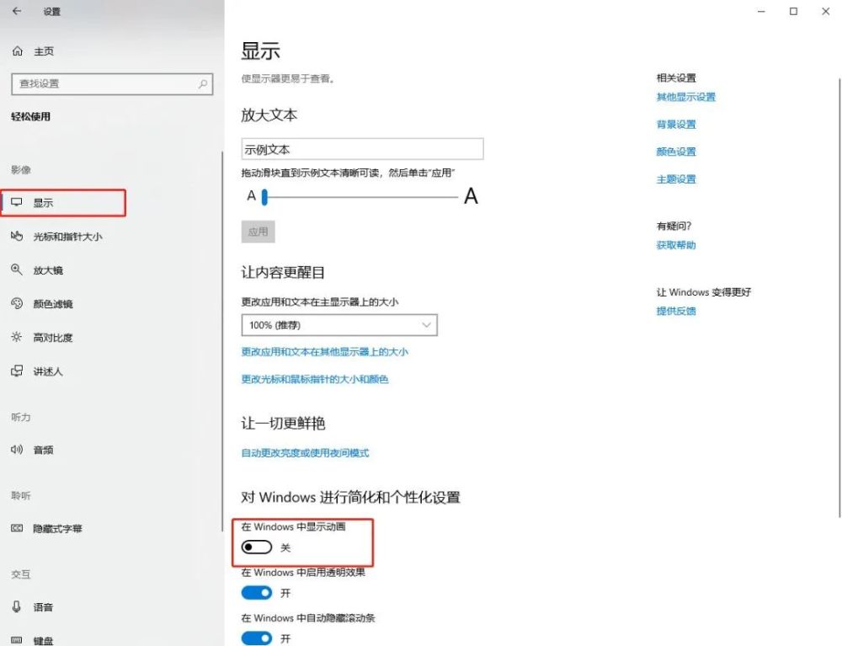The width and height of the screenshot is (842, 646).
Task: Click 提供反馈 link
Action: point(676,311)
